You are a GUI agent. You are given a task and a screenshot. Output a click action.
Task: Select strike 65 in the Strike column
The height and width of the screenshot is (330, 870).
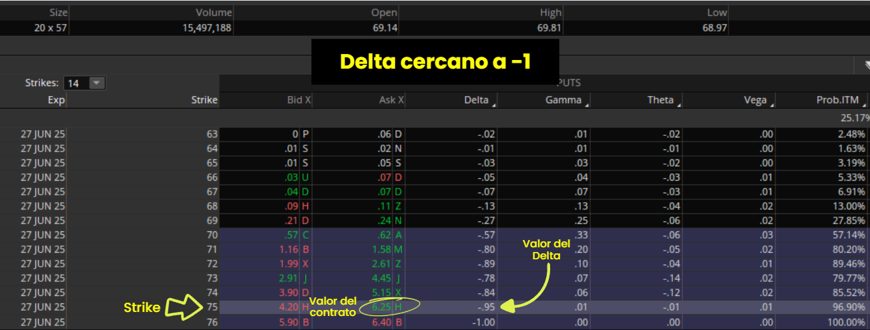[x=212, y=163]
